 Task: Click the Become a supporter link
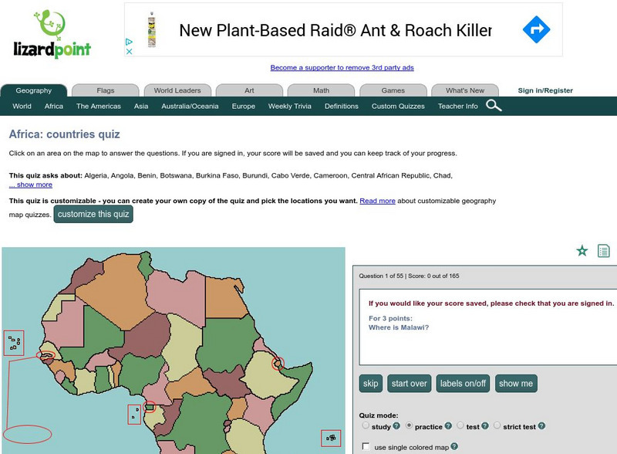(x=342, y=67)
